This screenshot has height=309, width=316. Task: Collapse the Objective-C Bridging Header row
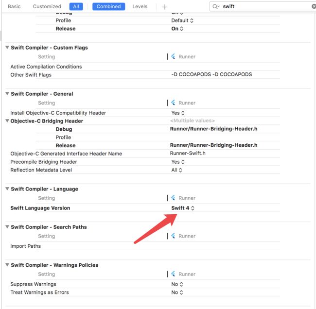tap(7, 120)
